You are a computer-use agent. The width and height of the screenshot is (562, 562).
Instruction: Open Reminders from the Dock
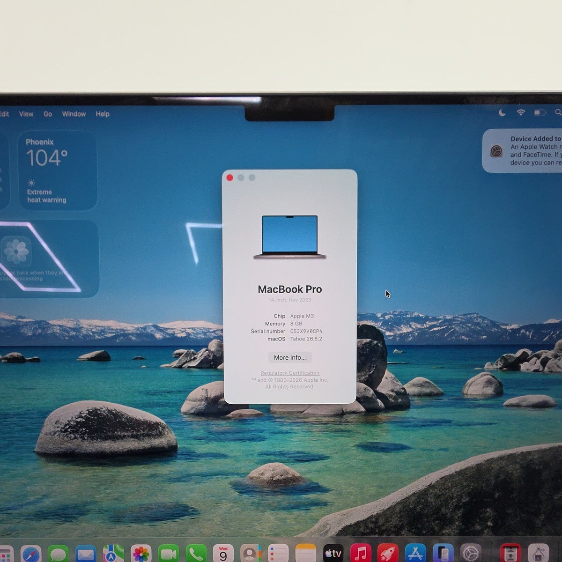[x=279, y=555]
